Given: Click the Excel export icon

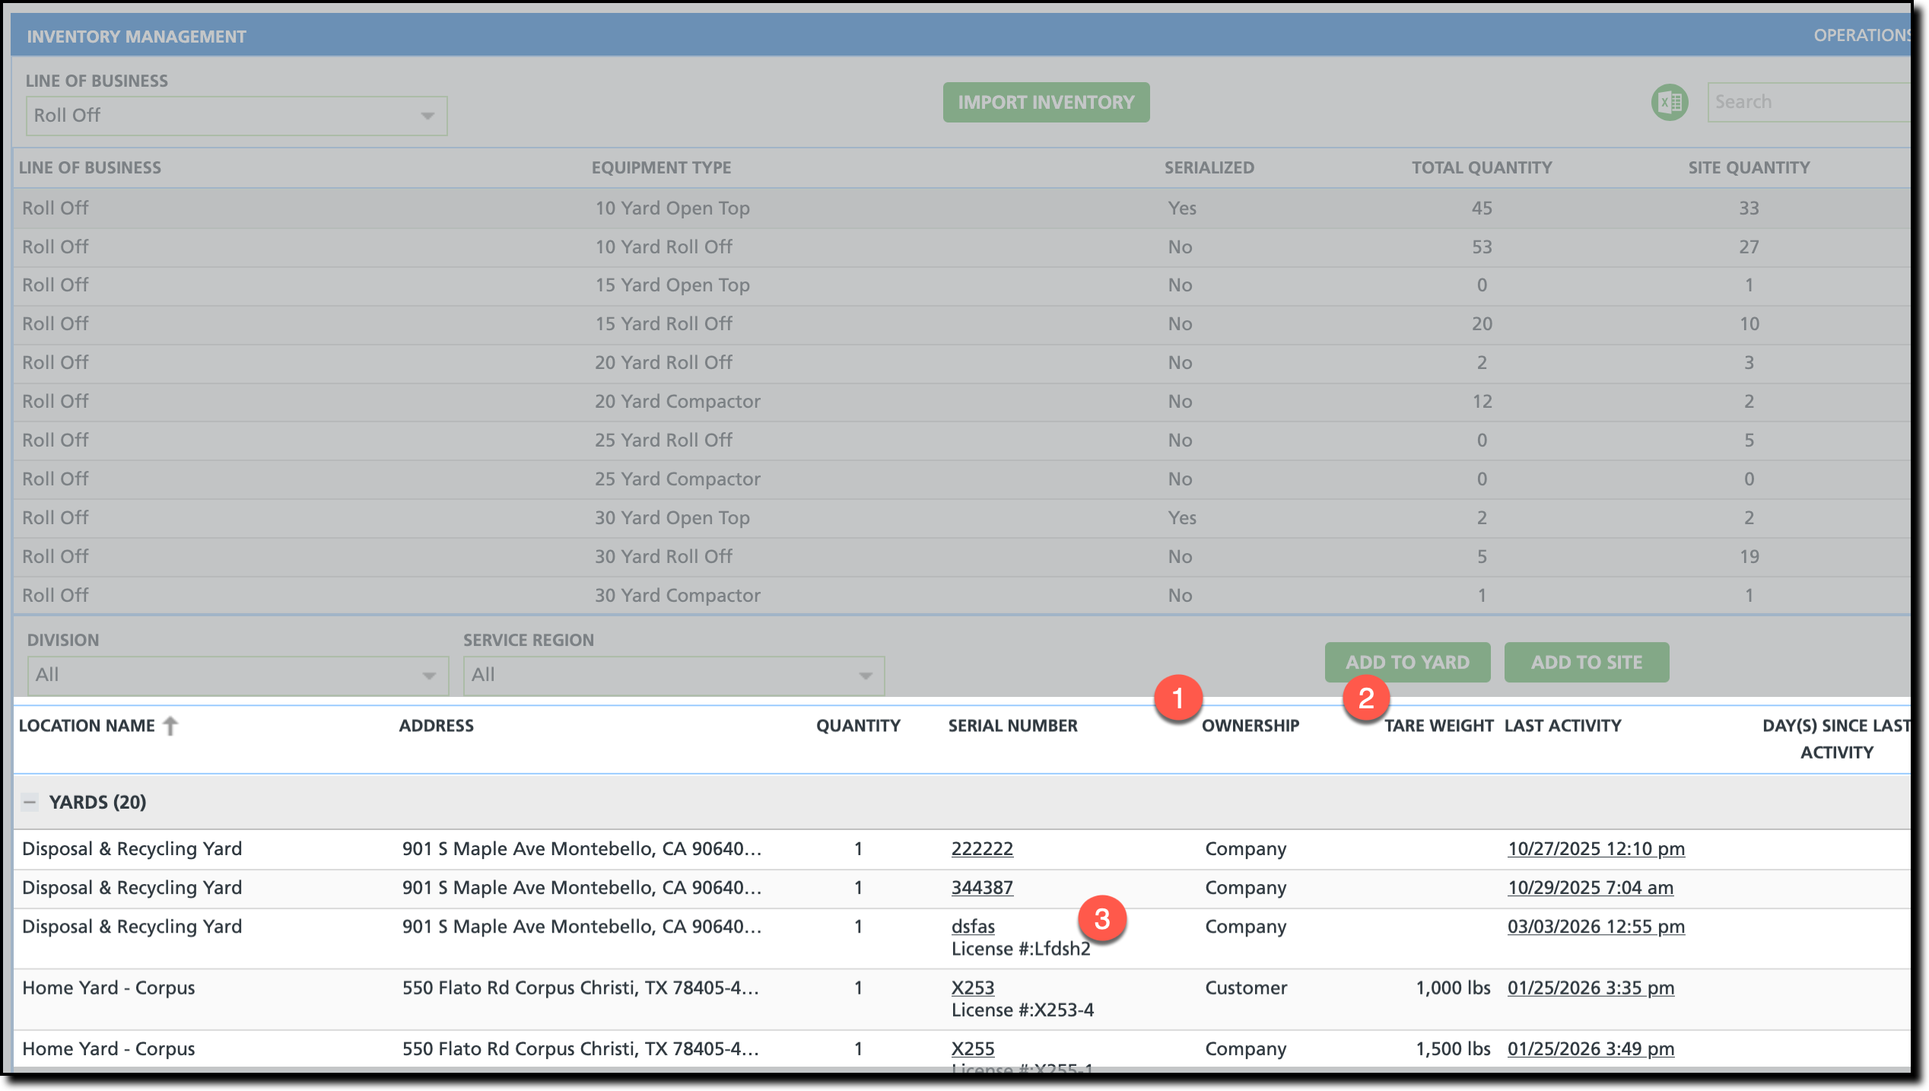Looking at the screenshot, I should point(1670,102).
